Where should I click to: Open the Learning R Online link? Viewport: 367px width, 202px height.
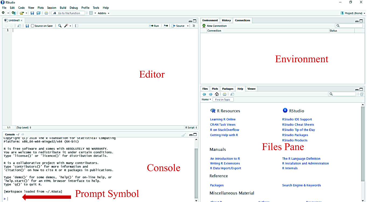223,119
